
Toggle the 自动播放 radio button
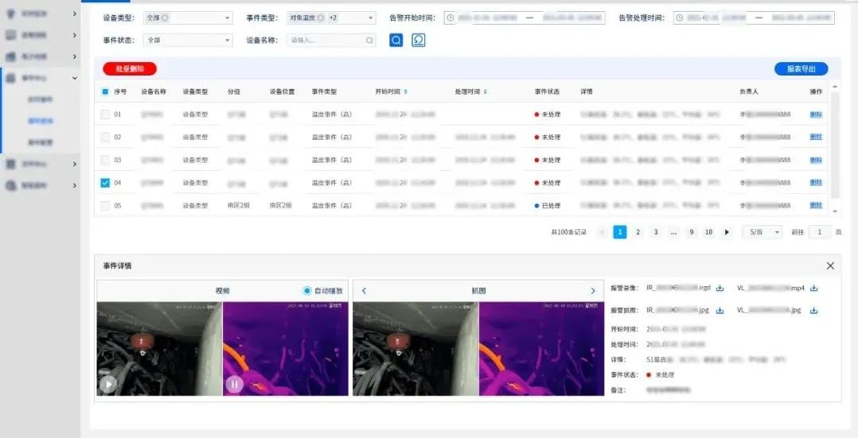(307, 291)
